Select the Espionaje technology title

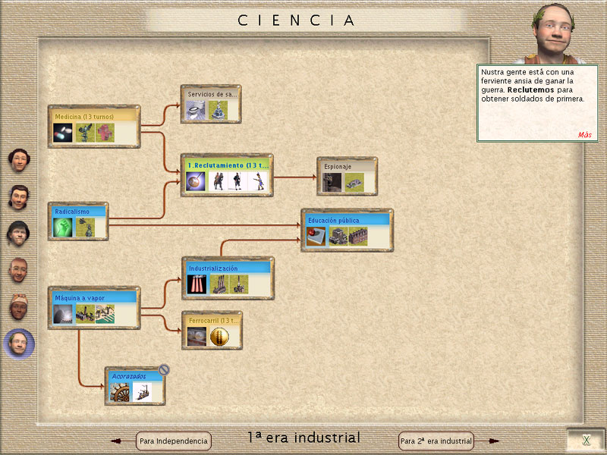[338, 166]
